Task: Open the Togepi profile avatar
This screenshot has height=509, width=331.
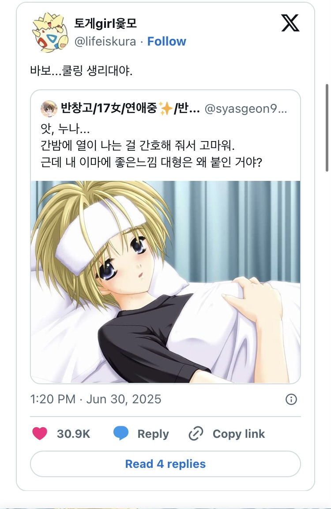Action: 50,32
